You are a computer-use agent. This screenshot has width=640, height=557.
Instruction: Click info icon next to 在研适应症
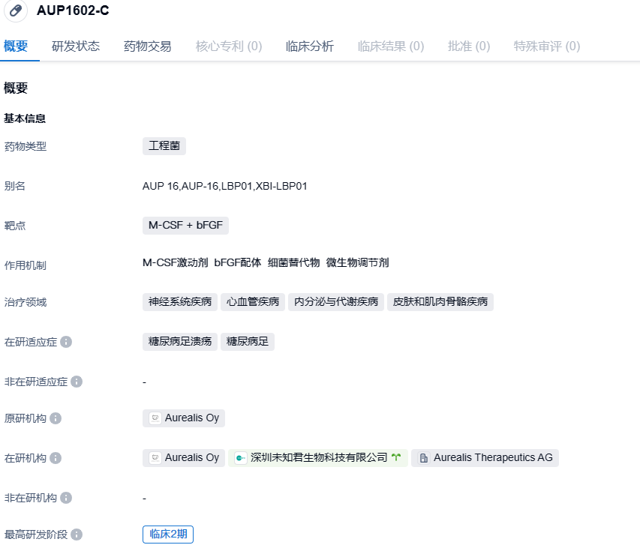coord(66,342)
